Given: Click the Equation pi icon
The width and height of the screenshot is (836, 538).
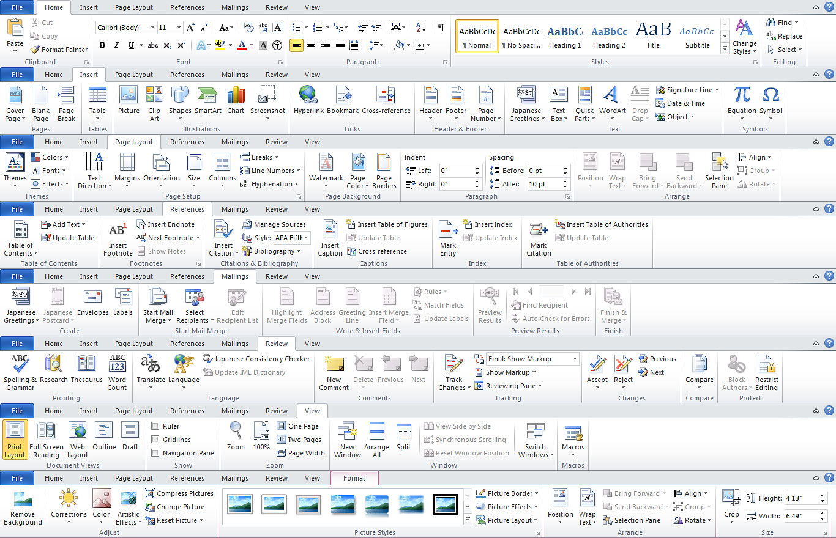Looking at the screenshot, I should (x=742, y=95).
